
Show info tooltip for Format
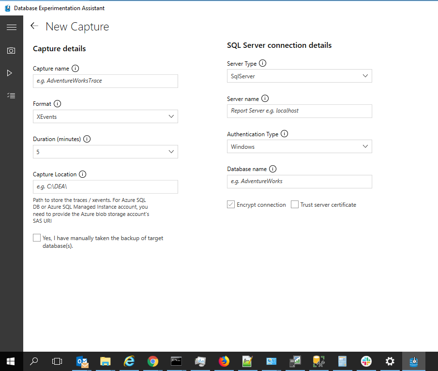pos(57,104)
